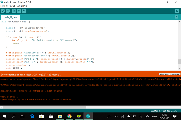This screenshot has width=181, height=120.
Task: Click the 'return;' code line
Action: click(x=16, y=43)
